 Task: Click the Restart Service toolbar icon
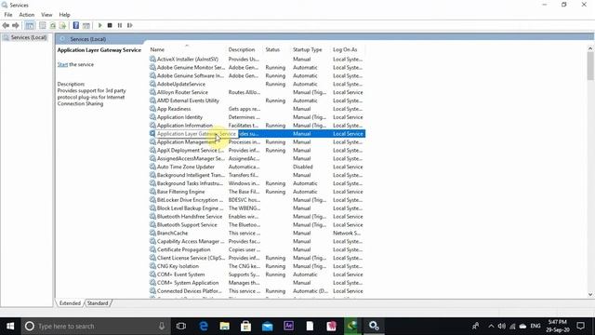click(130, 25)
